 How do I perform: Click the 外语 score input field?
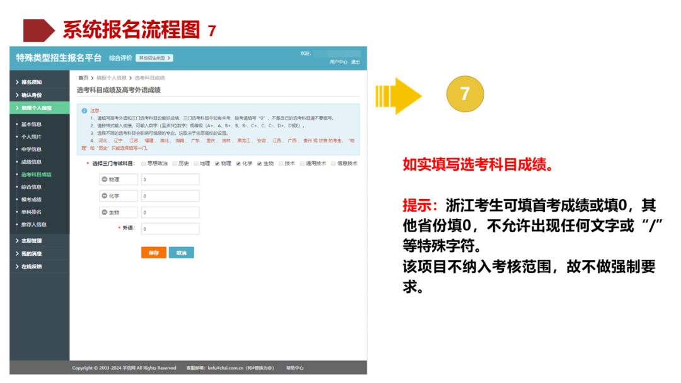(x=170, y=228)
